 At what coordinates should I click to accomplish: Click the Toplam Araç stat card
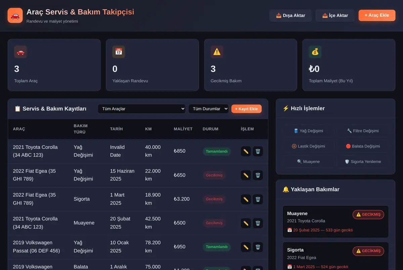(54, 65)
